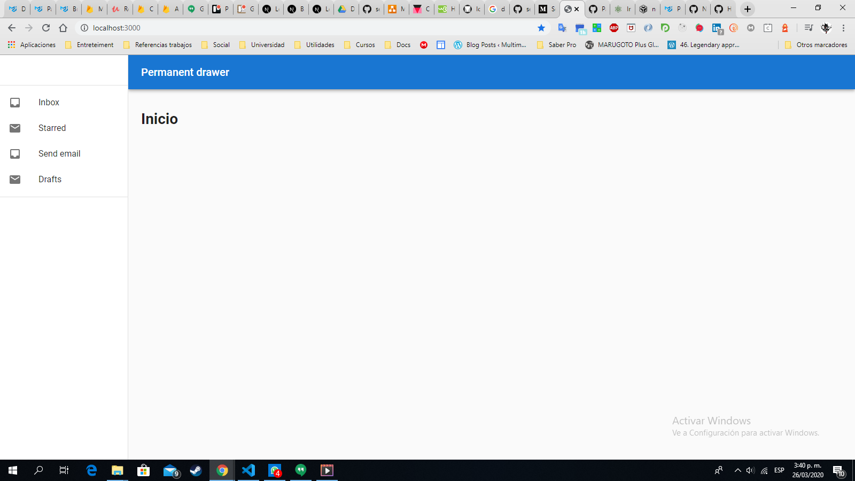Reload the current page
Viewport: 855px width, 481px height.
[46, 28]
